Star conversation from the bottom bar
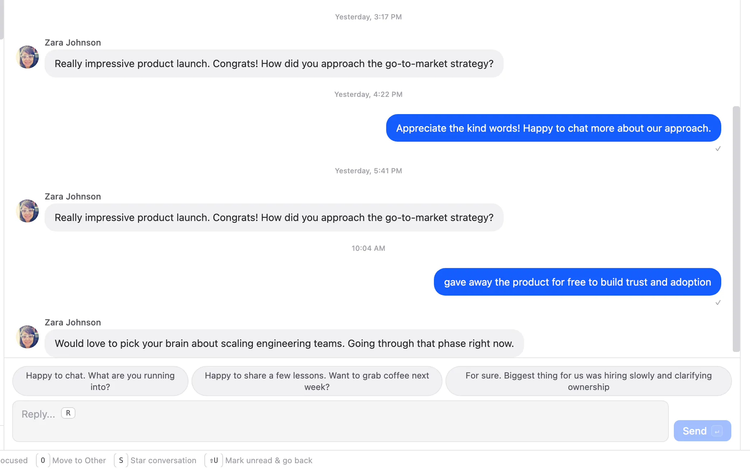The height and width of the screenshot is (470, 750). click(163, 460)
